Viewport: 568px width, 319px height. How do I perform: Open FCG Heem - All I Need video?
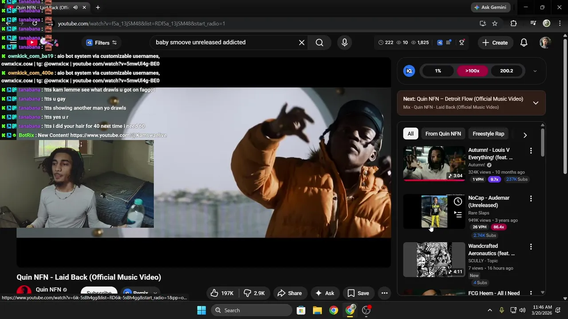(x=493, y=293)
